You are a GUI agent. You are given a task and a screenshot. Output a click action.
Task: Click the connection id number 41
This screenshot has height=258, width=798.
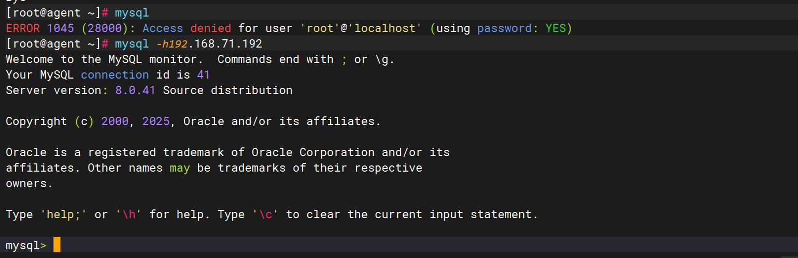coord(204,75)
